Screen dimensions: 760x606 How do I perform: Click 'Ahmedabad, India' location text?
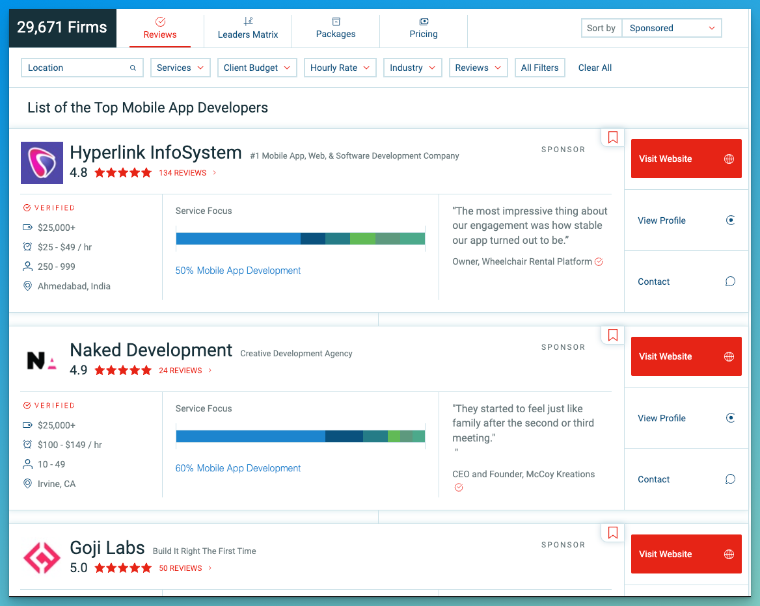coord(74,286)
